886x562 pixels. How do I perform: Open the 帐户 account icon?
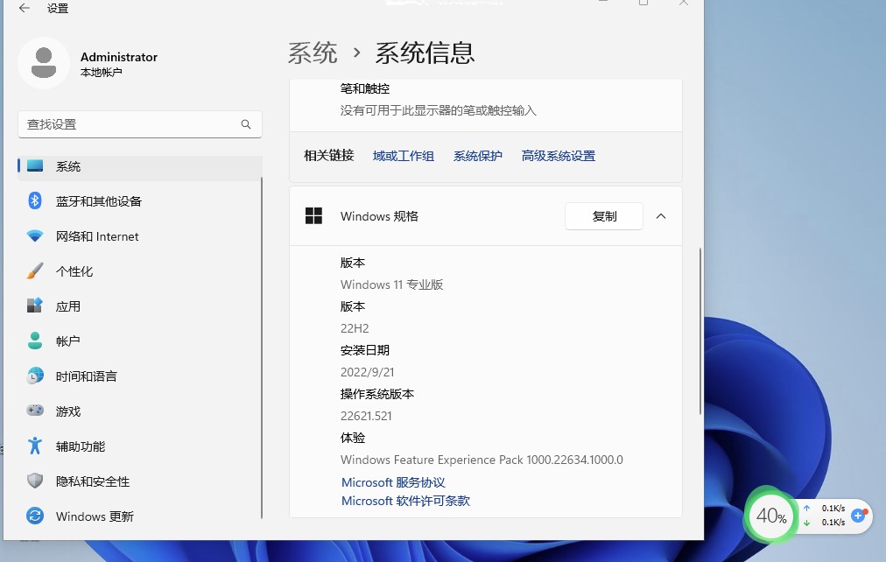point(33,341)
